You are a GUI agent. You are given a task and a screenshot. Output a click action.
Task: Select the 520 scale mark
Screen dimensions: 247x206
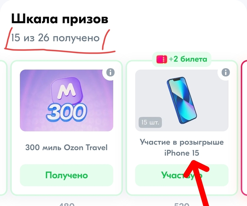tap(182, 205)
